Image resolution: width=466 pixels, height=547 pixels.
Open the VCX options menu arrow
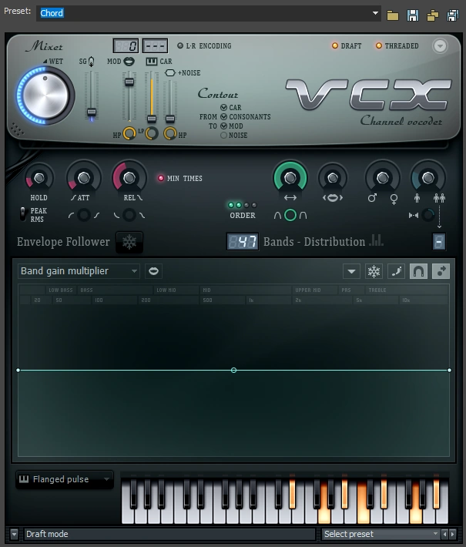[x=440, y=45]
